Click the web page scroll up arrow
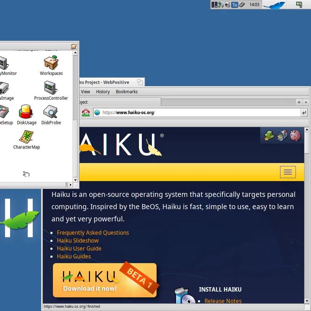This screenshot has width=311, height=311. click(x=306, y=130)
